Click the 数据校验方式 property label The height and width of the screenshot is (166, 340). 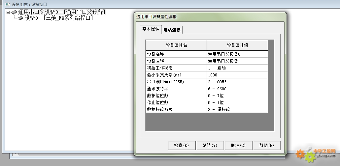pyautogui.click(x=176, y=109)
